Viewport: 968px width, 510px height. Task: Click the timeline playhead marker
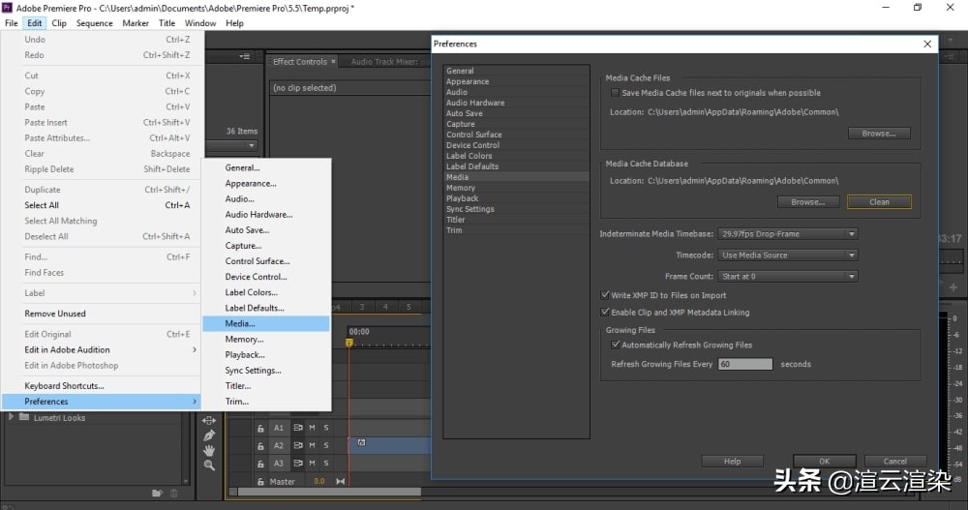[349, 342]
